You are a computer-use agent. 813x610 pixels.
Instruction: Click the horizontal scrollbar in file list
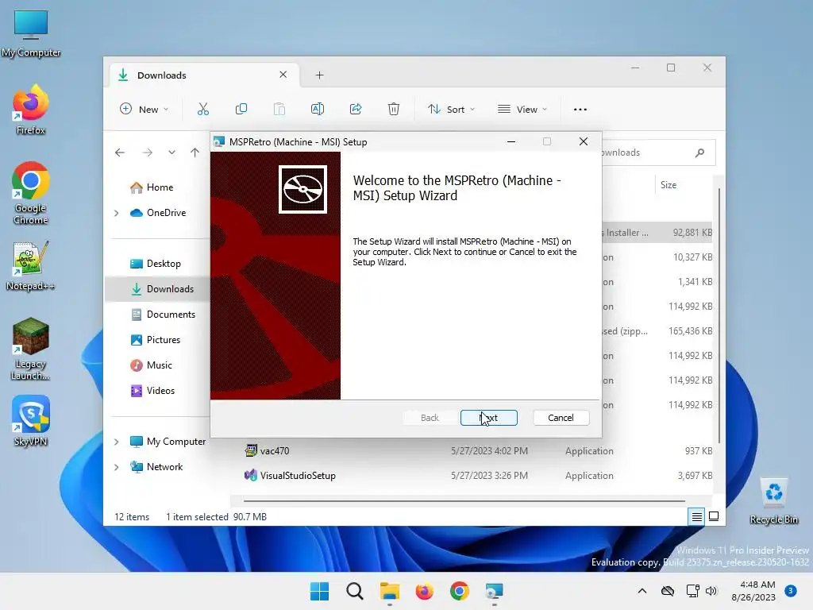coord(464,501)
